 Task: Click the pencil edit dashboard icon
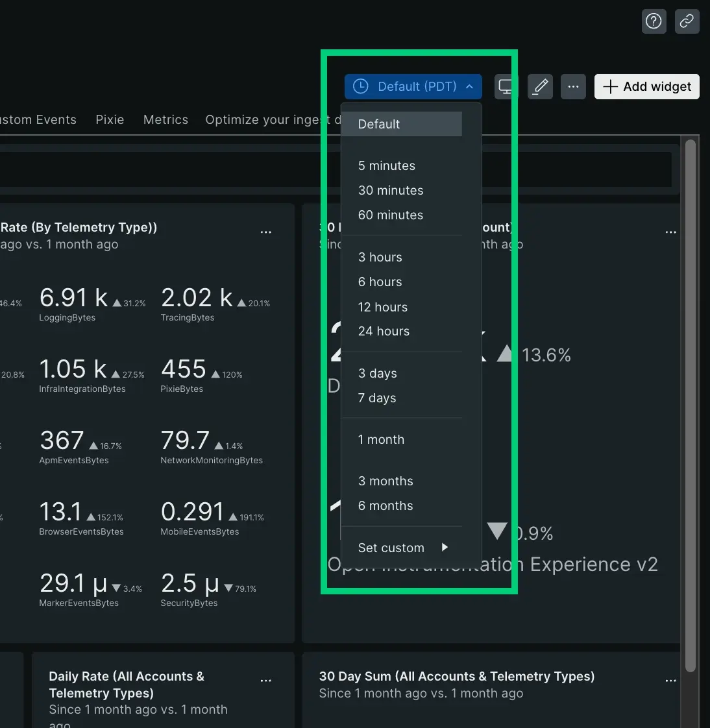[540, 87]
